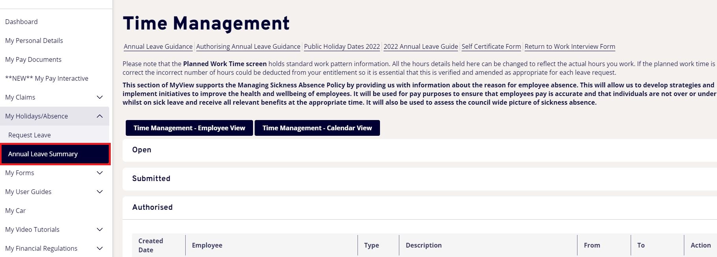The height and width of the screenshot is (257, 717).
Task: Collapse the My Holidays/Absence section chevron
Action: click(x=100, y=116)
